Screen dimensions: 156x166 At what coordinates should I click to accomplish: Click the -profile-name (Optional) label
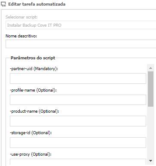pos(33,90)
